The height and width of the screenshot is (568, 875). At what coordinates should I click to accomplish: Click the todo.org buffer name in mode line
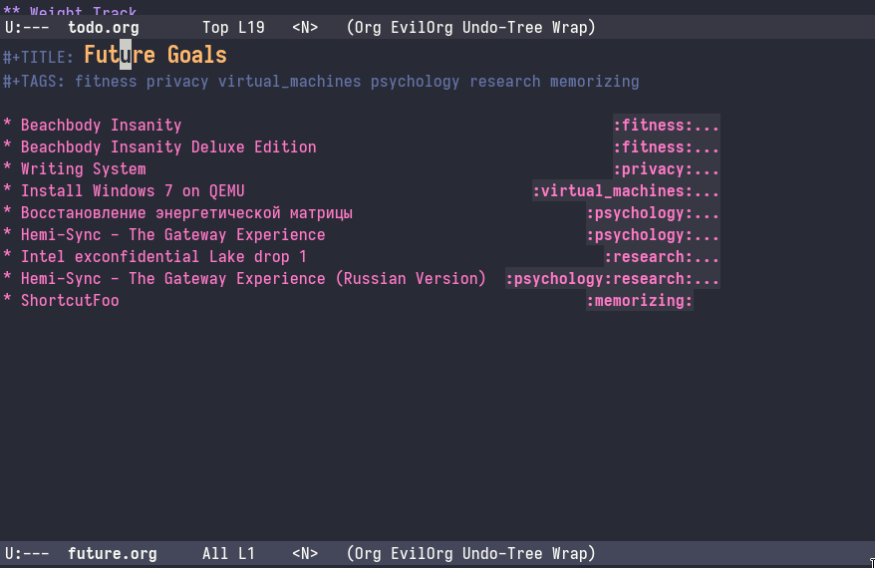click(x=104, y=28)
